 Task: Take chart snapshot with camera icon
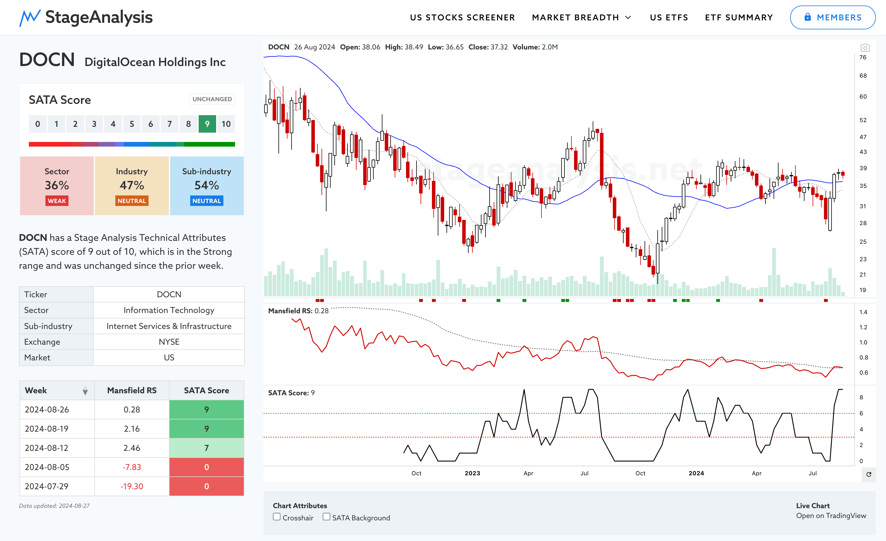point(865,48)
